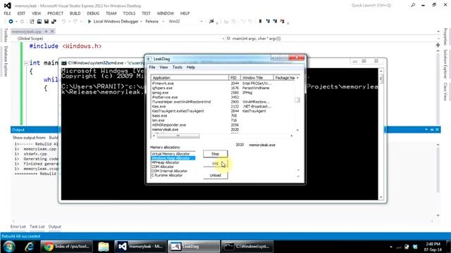Viewport: 451px width, 253px height.
Task: Click Save toolbar icon
Action: tap(47, 21)
